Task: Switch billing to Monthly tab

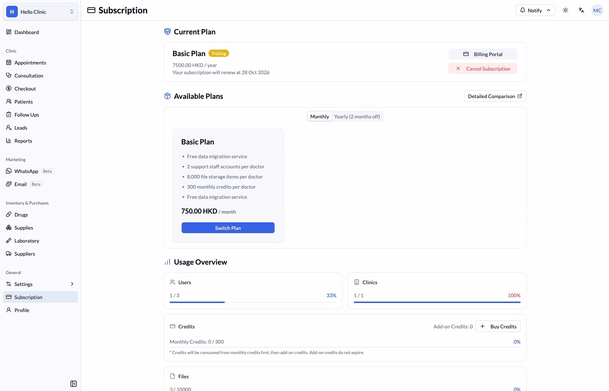Action: tap(319, 117)
